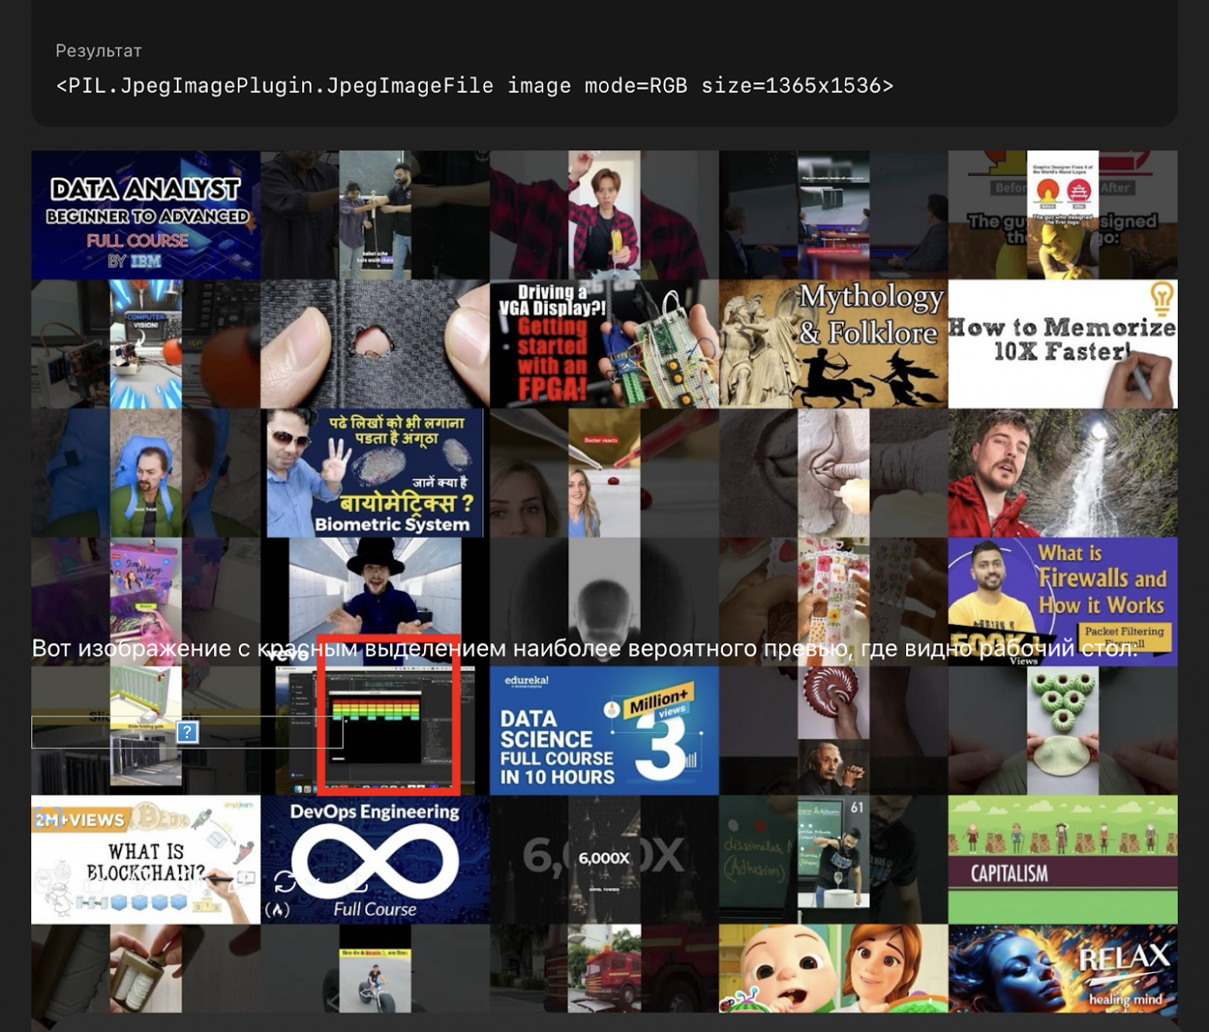Open the 6,000X Eiffel Tower thumbnail
1209x1032 pixels.
[604, 860]
